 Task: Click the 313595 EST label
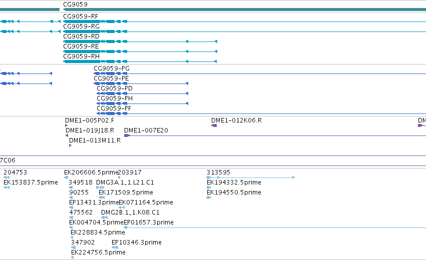click(x=218, y=172)
